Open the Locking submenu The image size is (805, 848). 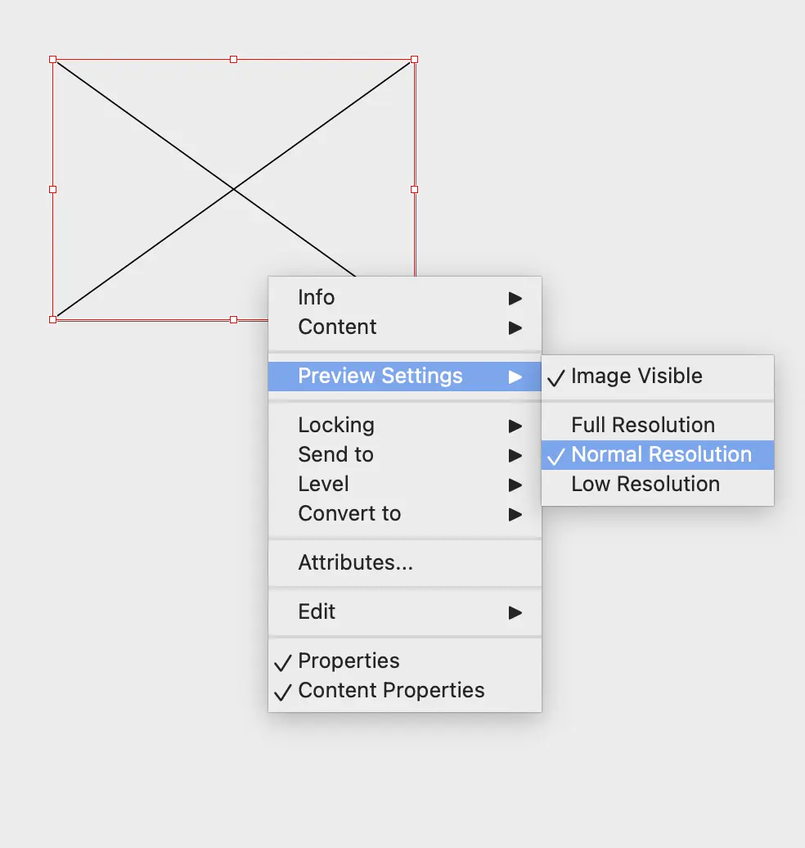tap(405, 426)
